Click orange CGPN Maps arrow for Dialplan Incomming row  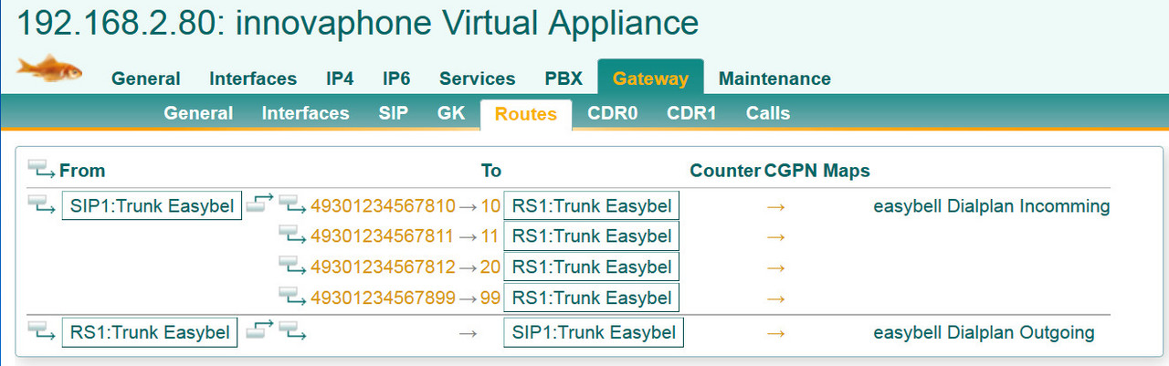pyautogui.click(x=775, y=206)
